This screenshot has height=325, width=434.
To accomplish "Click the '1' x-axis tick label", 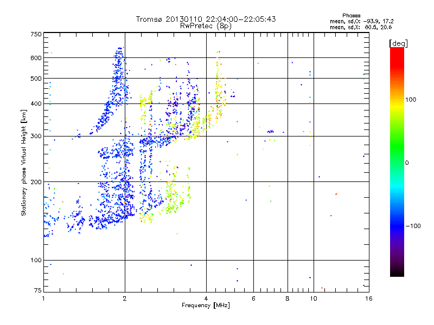I will tap(43, 298).
